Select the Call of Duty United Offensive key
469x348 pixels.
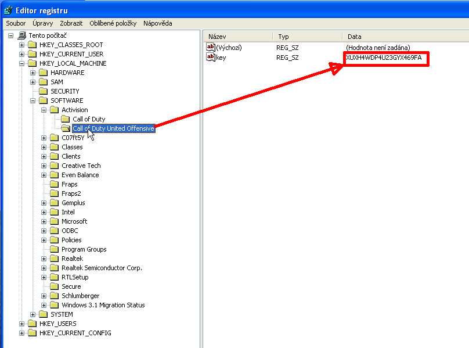coord(113,128)
